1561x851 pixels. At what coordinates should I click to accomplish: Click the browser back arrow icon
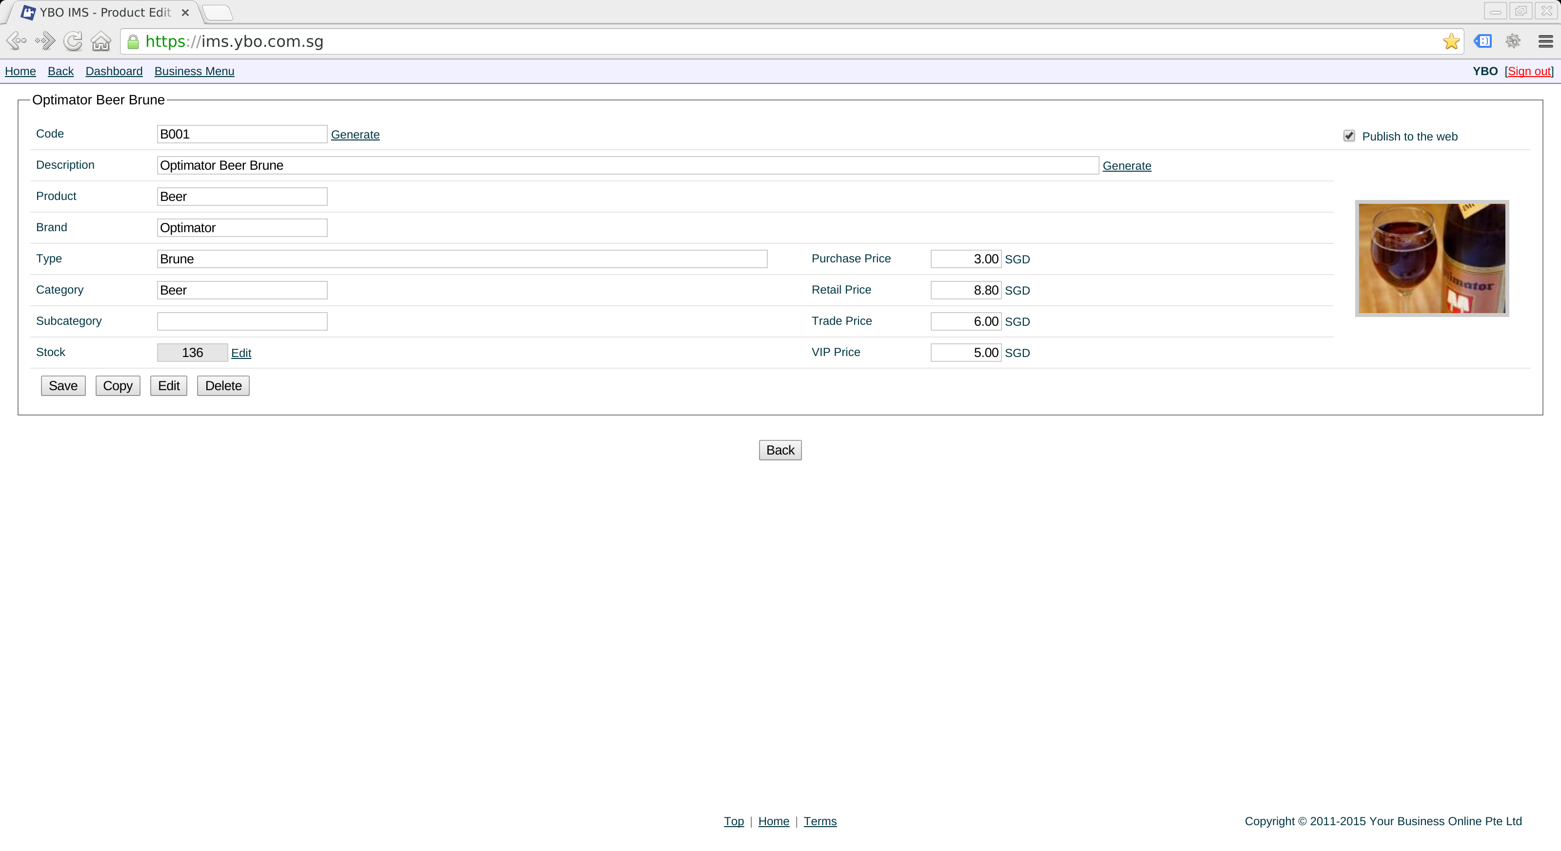[16, 41]
